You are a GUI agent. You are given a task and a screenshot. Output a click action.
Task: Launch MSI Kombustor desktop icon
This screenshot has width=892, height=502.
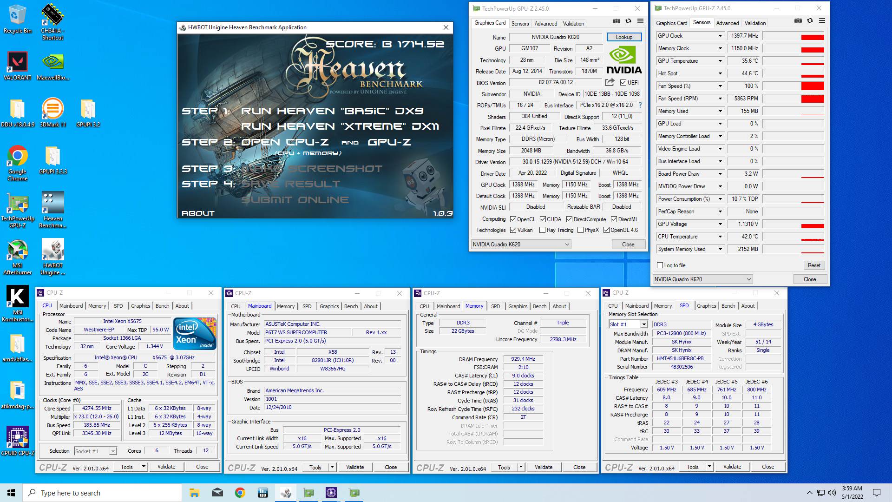coord(17,304)
